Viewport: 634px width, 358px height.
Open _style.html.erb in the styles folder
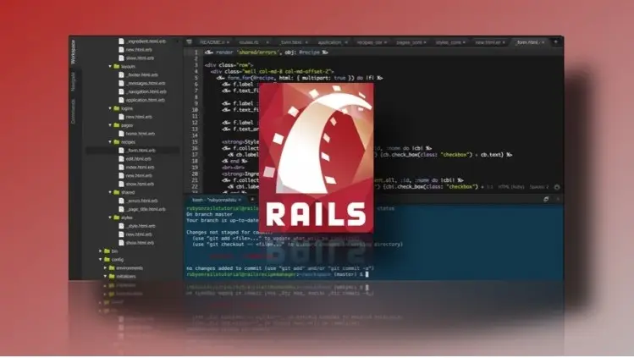(141, 226)
